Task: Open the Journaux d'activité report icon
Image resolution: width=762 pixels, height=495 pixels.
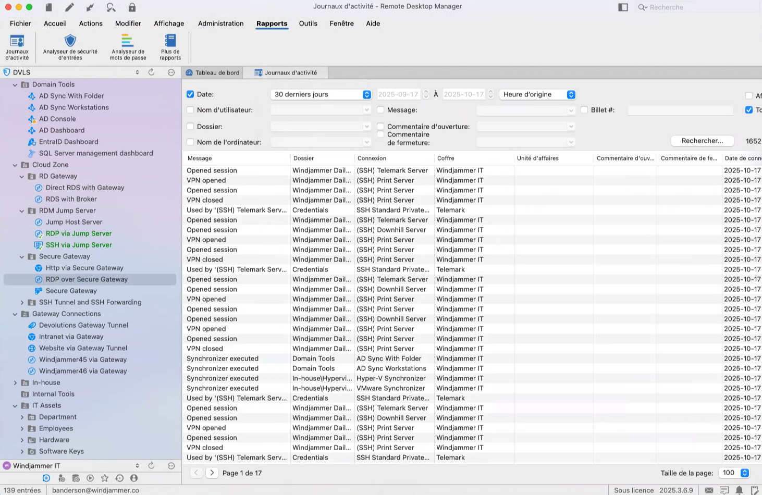Action: pyautogui.click(x=17, y=42)
